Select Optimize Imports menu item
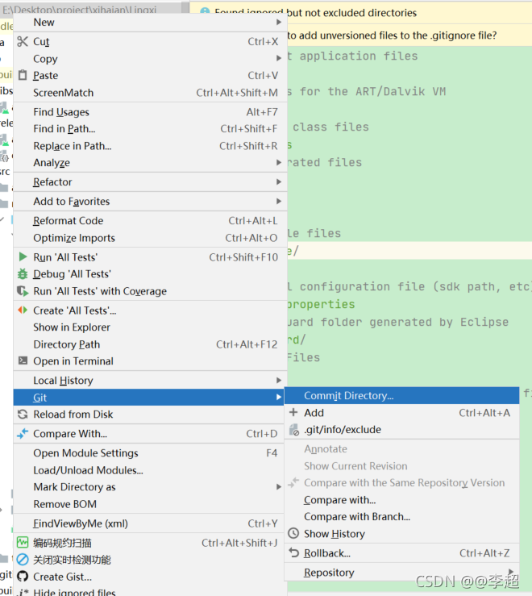This screenshot has height=596, width=532. pyautogui.click(x=150, y=238)
